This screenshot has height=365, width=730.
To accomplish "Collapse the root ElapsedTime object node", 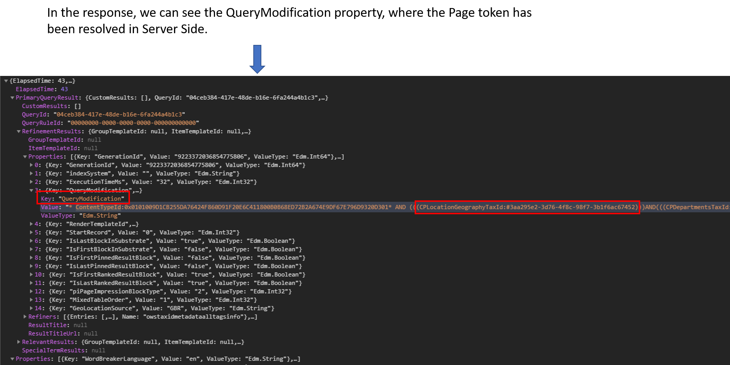I will pyautogui.click(x=6, y=81).
